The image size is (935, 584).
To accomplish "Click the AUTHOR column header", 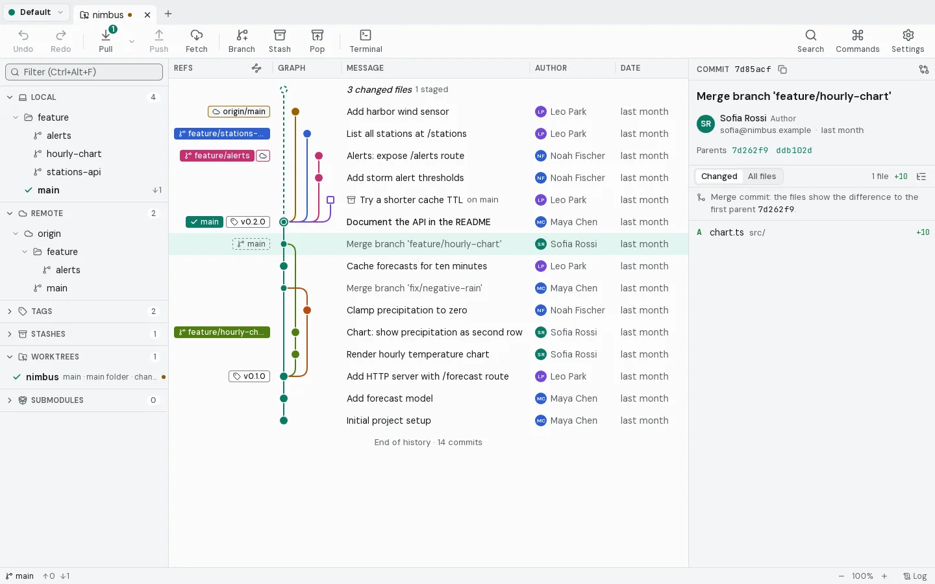I will click(x=551, y=68).
